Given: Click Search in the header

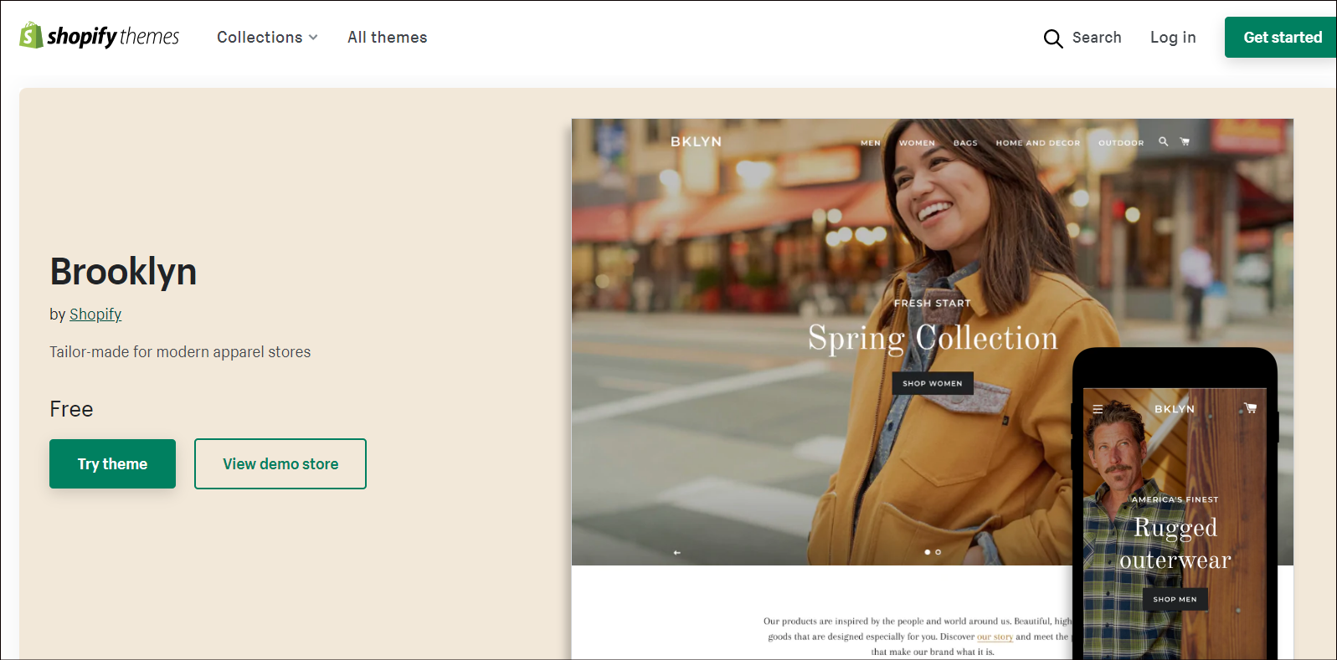Looking at the screenshot, I should (x=1097, y=38).
